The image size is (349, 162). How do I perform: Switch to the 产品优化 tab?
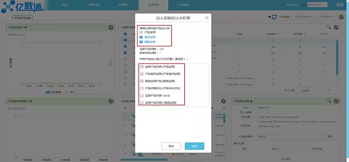pos(183,5)
